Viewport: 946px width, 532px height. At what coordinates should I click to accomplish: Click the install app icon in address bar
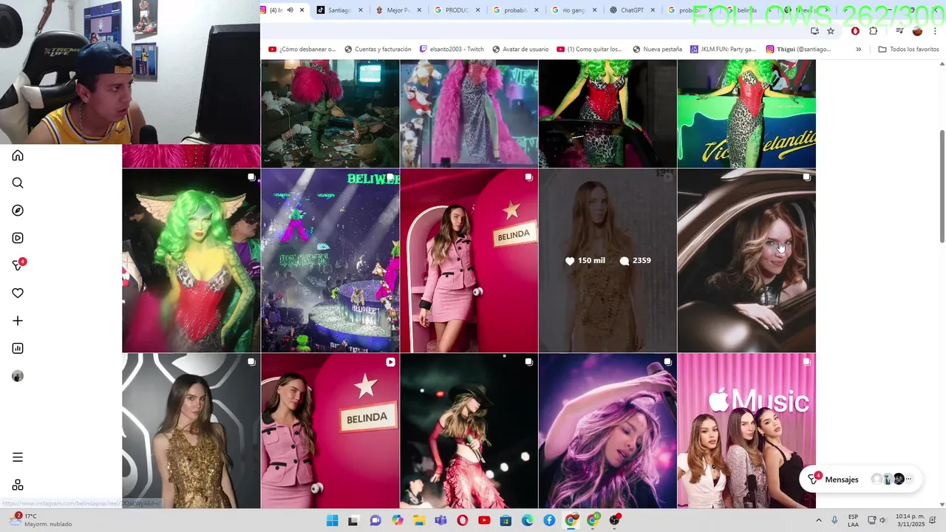pyautogui.click(x=814, y=31)
